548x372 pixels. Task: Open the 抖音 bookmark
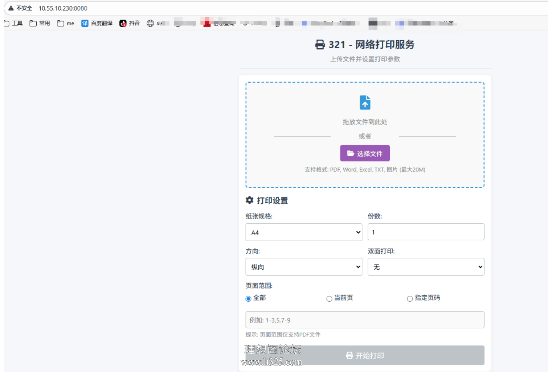(x=130, y=23)
